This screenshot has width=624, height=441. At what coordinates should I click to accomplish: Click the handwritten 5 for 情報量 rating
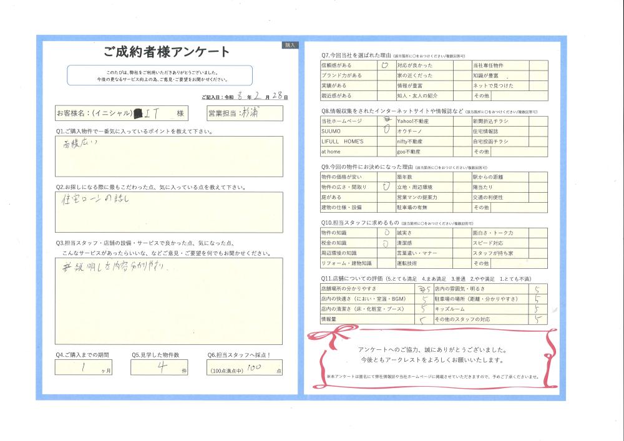coord(423,319)
